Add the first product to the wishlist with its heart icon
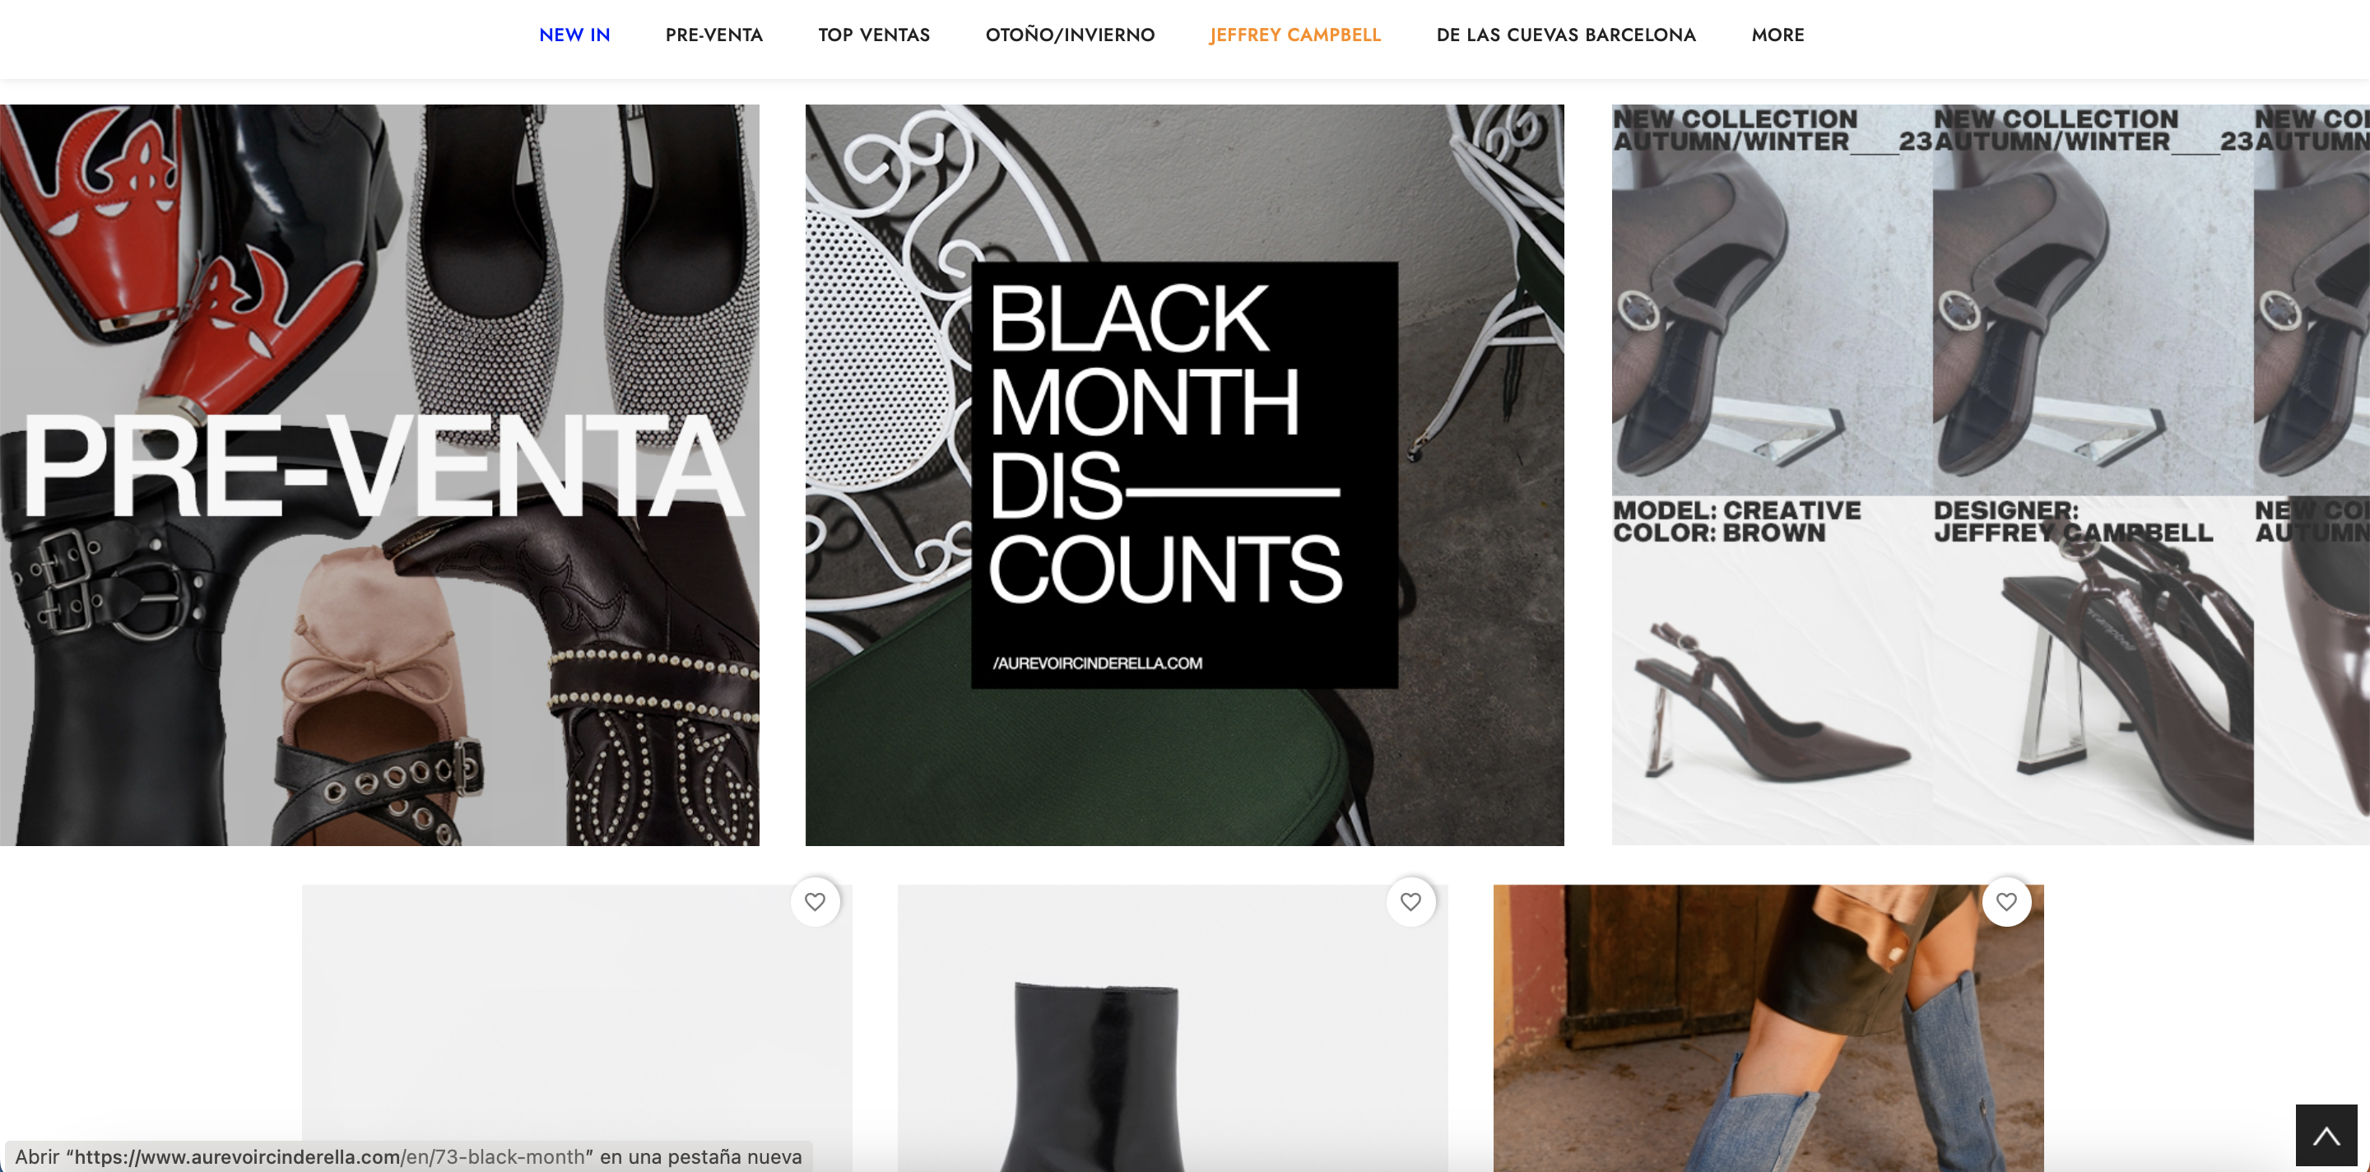This screenshot has width=2370, height=1172. (x=814, y=901)
